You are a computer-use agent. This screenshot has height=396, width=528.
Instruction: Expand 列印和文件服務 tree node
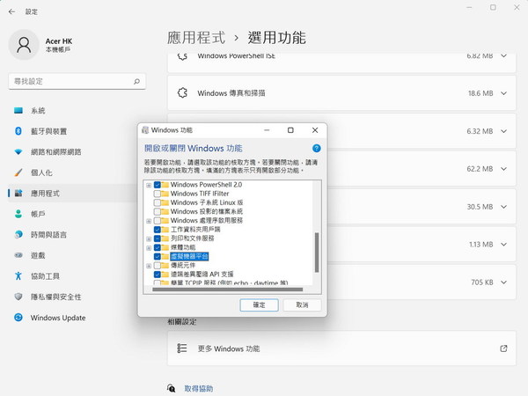coord(149,238)
